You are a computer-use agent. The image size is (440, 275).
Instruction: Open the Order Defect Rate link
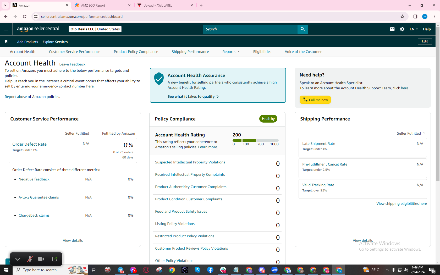29,144
